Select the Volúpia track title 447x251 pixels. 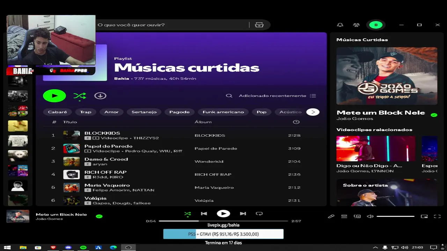[95, 198]
